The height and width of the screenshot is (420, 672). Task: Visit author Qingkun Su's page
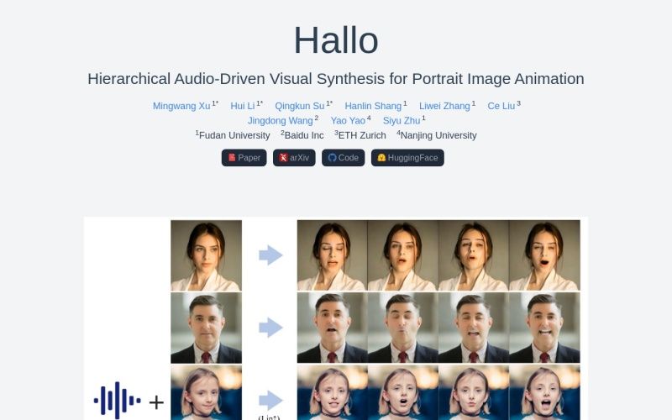coord(300,106)
